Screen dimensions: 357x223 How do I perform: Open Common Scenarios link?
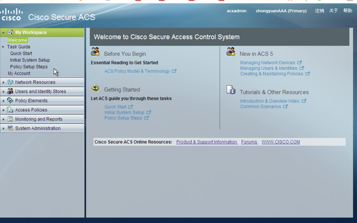261,107
